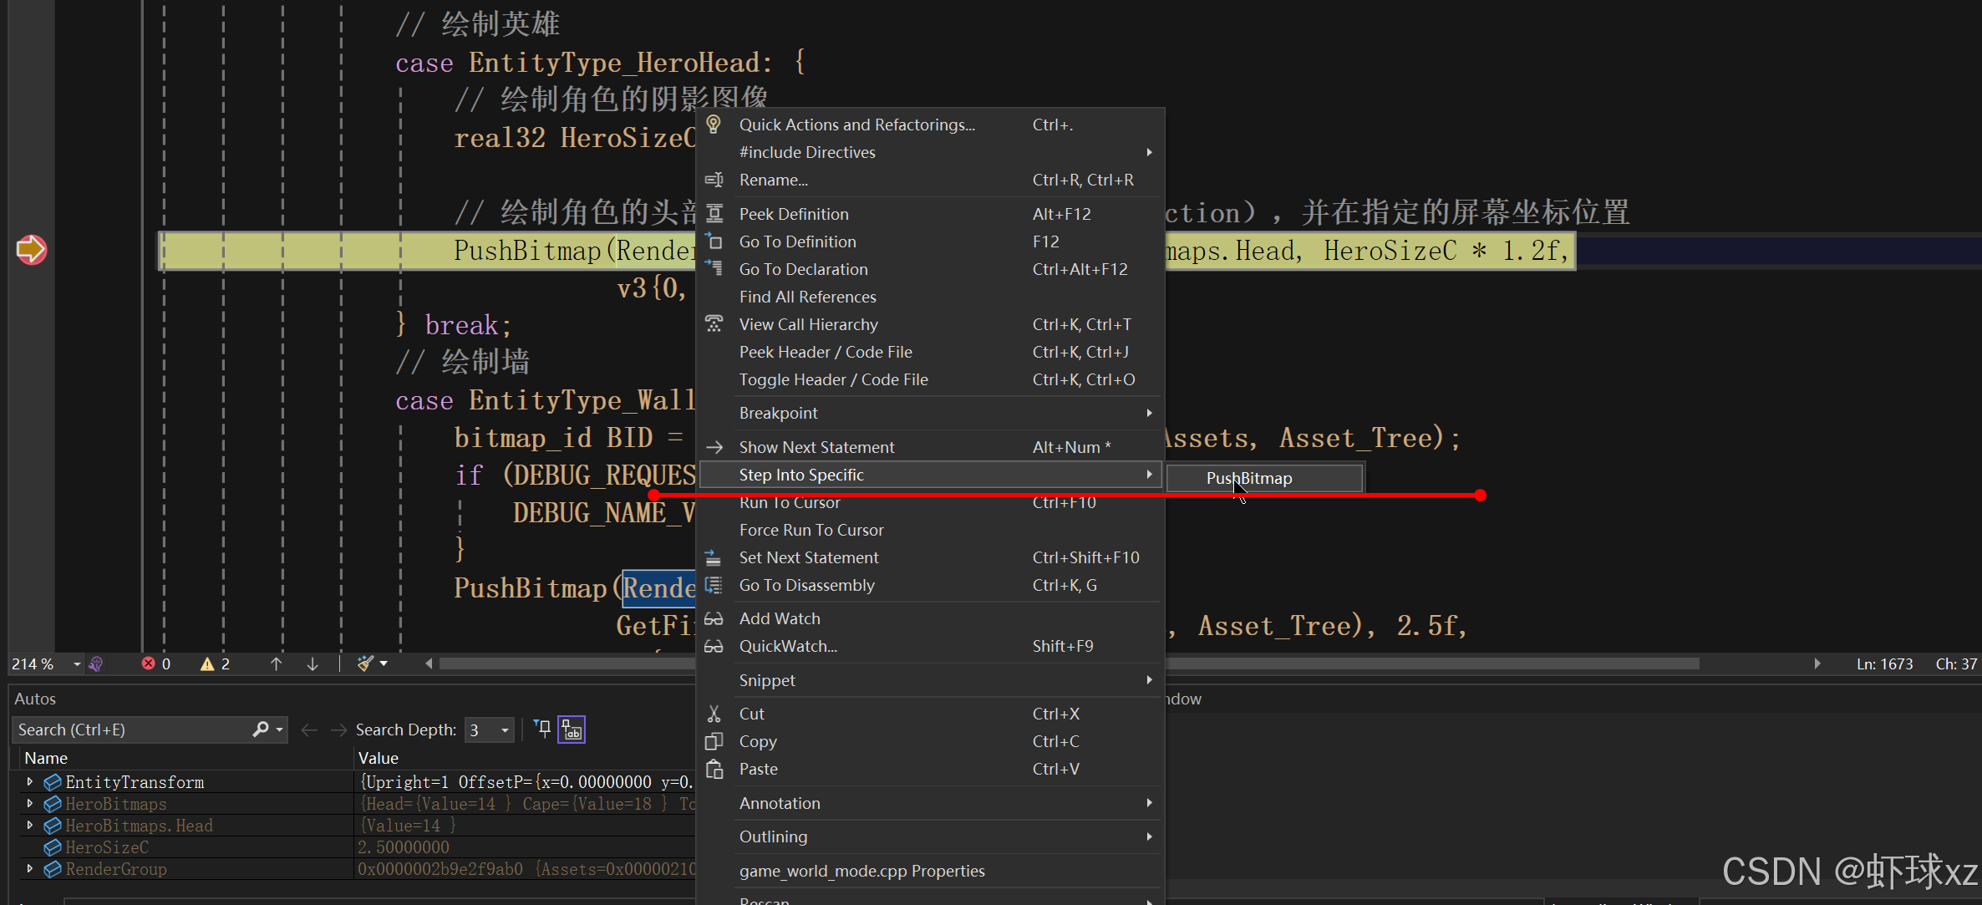Click the current statement arrow in the breakpoint margin
The height and width of the screenshot is (905, 1982).
[x=31, y=249]
